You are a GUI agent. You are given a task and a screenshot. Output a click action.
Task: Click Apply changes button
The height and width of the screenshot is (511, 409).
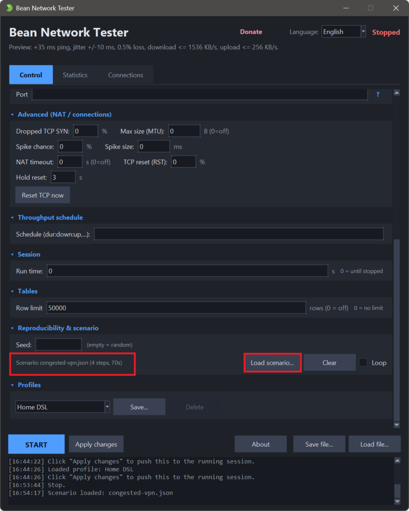[96, 444]
